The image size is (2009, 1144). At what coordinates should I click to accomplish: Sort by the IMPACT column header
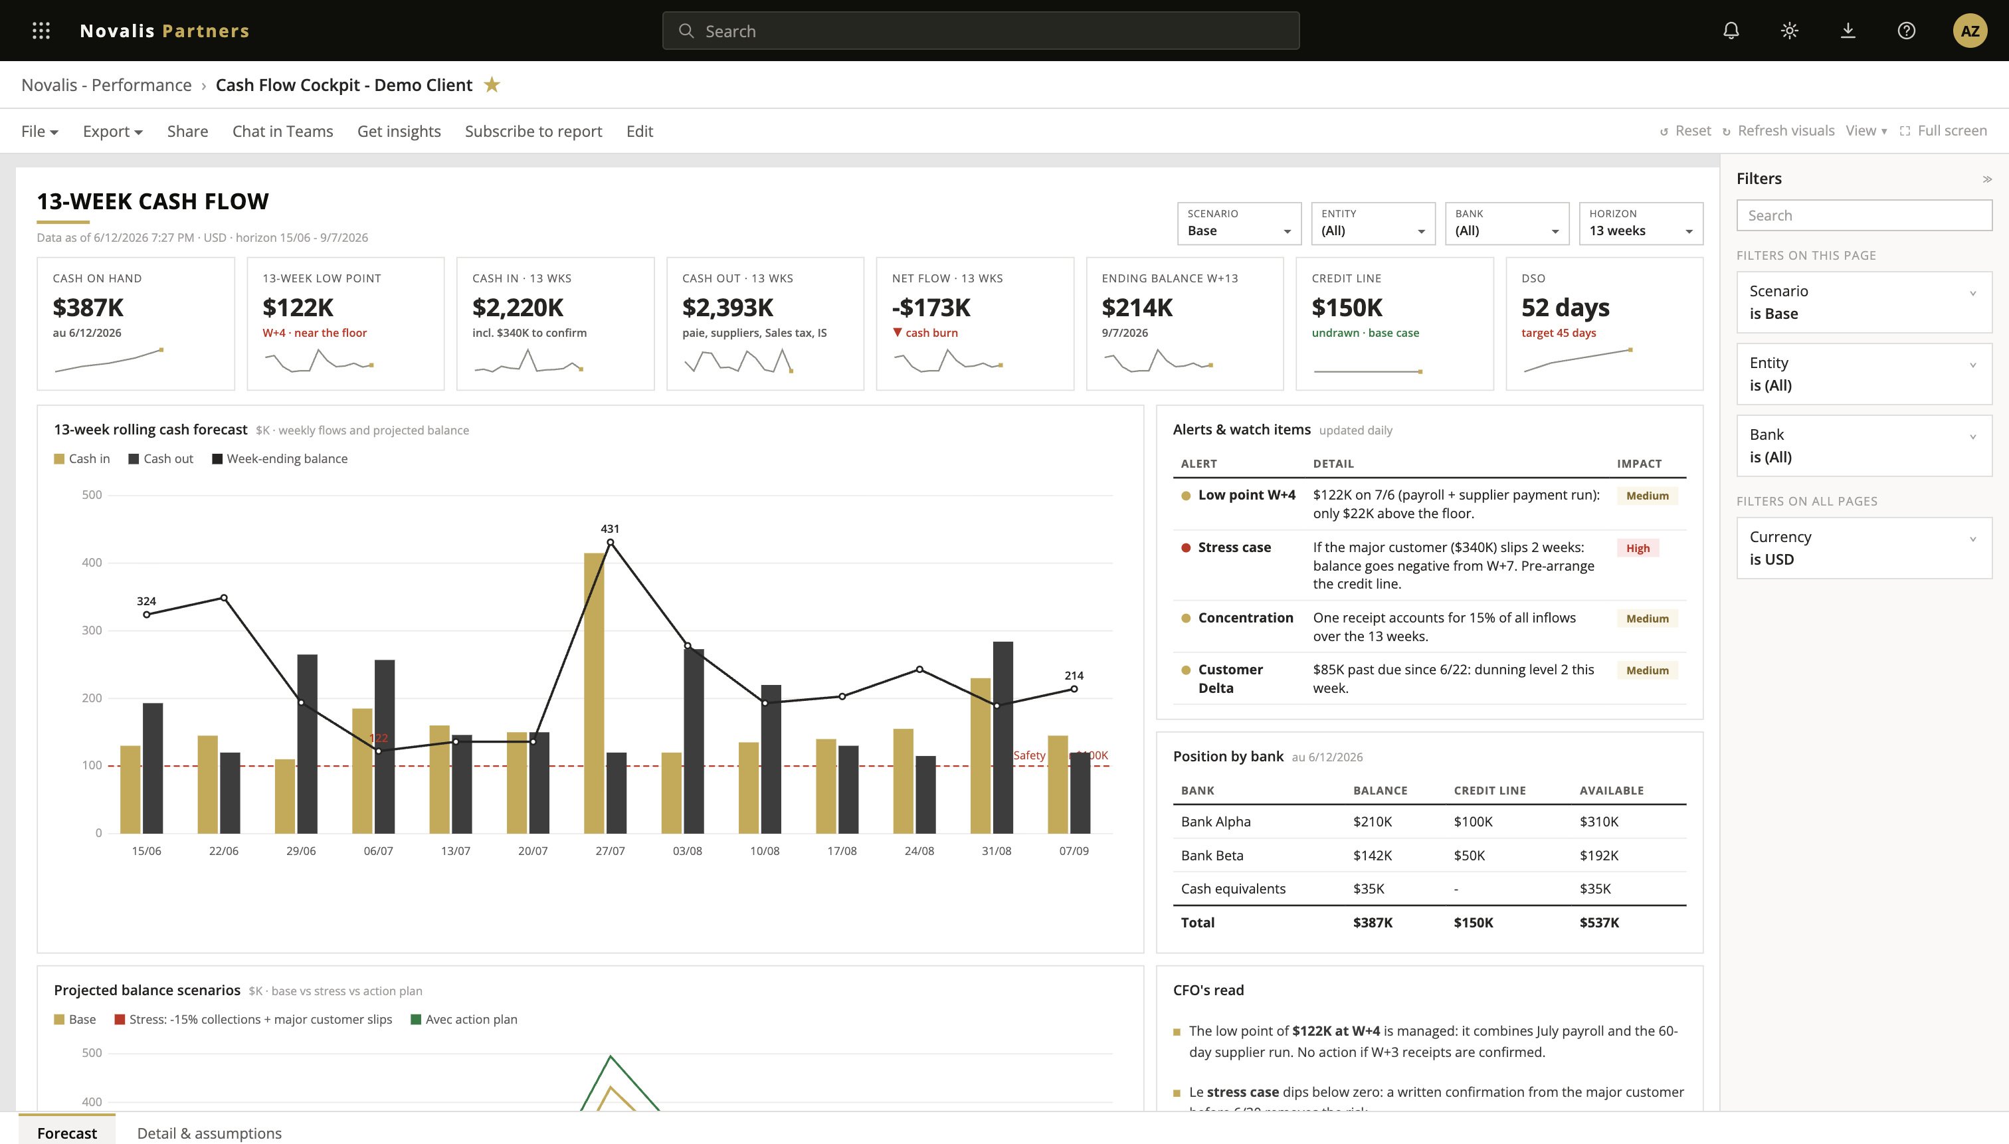click(1639, 464)
